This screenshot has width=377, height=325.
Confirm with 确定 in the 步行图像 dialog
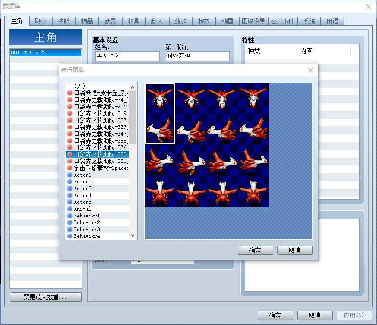click(255, 250)
